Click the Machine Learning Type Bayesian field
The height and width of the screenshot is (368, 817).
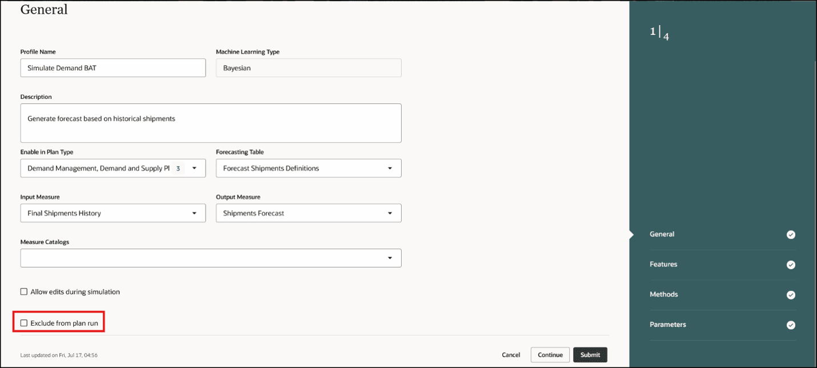[x=309, y=68]
